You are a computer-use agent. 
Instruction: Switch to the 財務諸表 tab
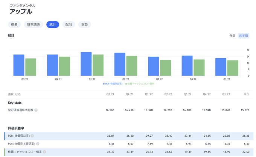click(34, 24)
